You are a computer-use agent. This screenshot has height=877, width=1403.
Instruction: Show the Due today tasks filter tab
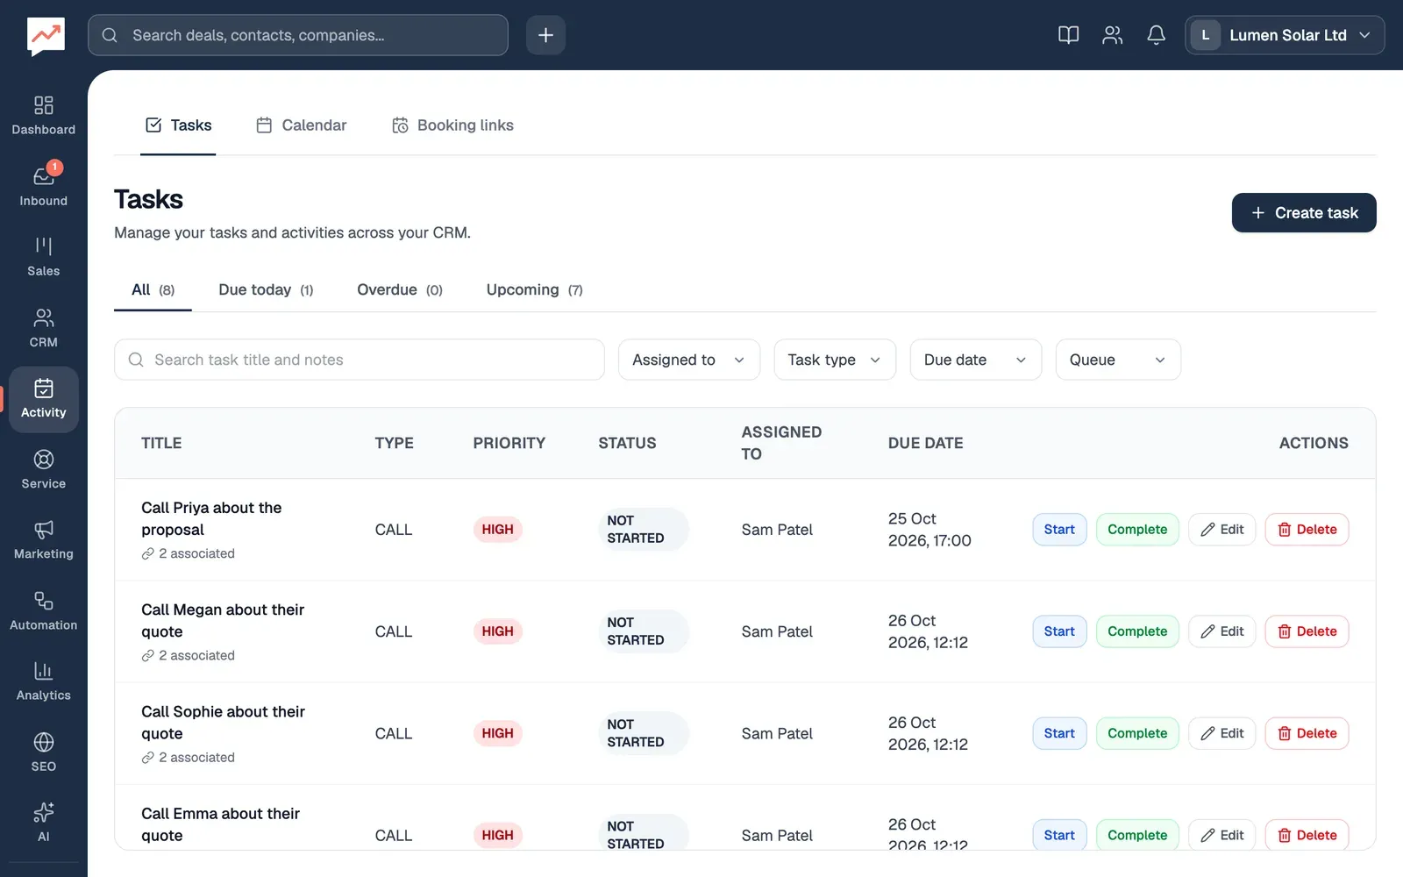tap(266, 290)
